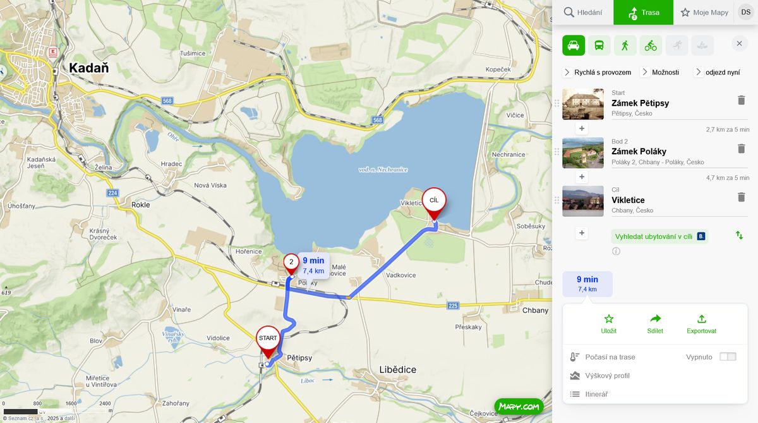The height and width of the screenshot is (423, 758).
Task: Expand the Možnosti route options
Action: (x=660, y=72)
